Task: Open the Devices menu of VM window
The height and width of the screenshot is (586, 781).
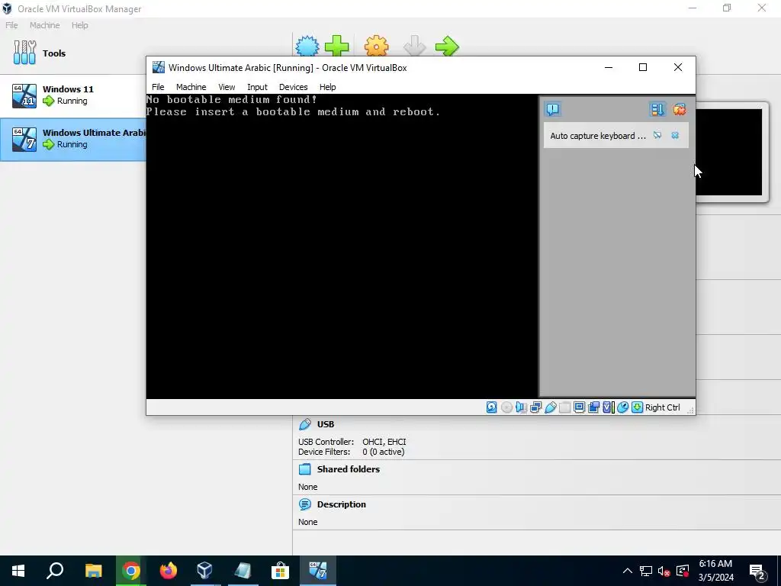Action: point(293,87)
